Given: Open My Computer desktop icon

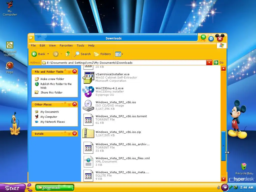Looking at the screenshot, I should (10, 8).
